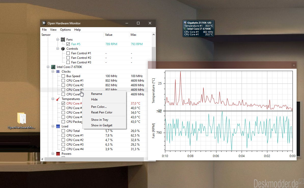
Task: Check the CPU Core #1 clock checkbox
Action: (x=63, y=81)
